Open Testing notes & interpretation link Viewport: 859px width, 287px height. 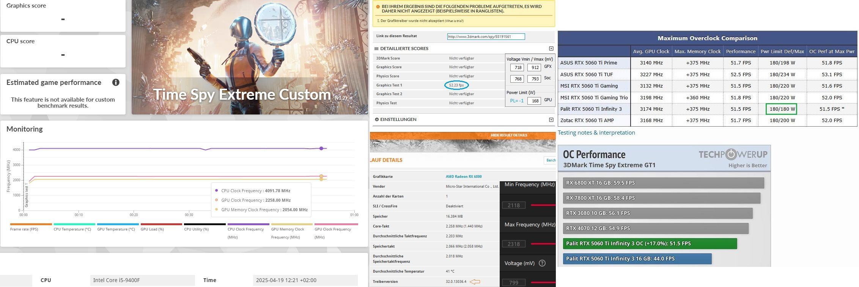pyautogui.click(x=596, y=133)
